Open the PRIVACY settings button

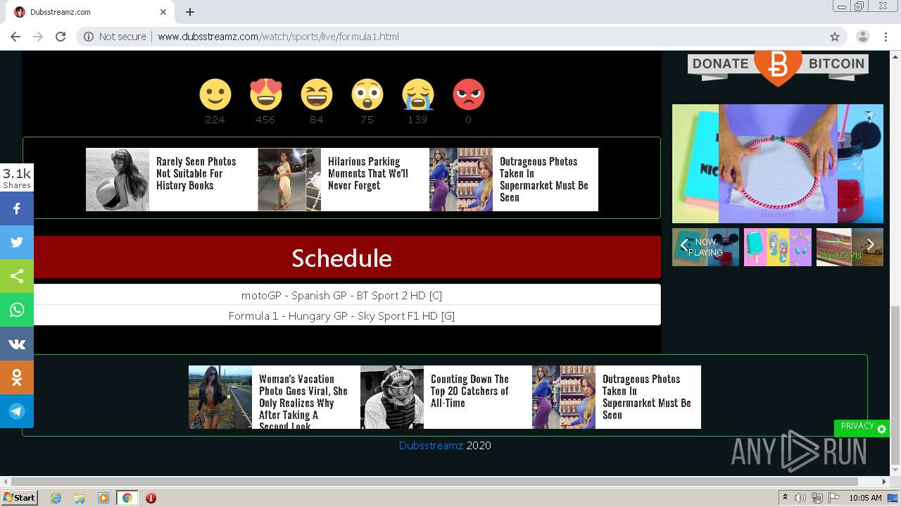pyautogui.click(x=862, y=427)
